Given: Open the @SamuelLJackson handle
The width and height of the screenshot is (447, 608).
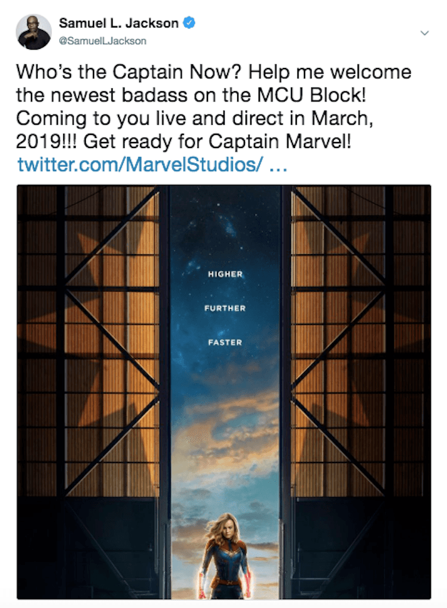Looking at the screenshot, I should pos(103,41).
